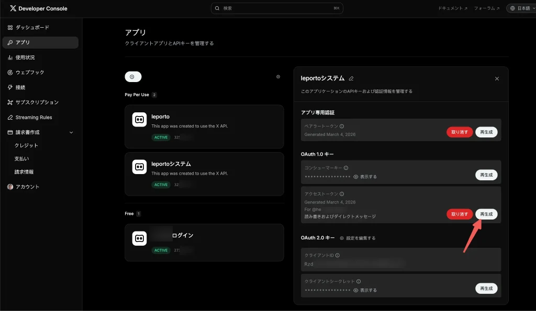Open the フォーラム external link

[x=486, y=8]
